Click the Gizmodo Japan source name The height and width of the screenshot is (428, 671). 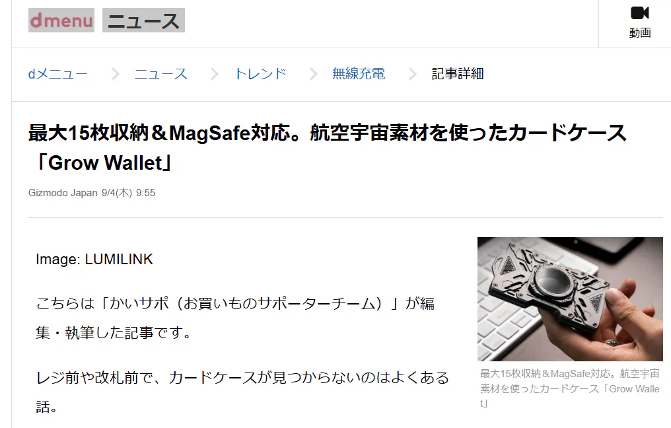[63, 193]
